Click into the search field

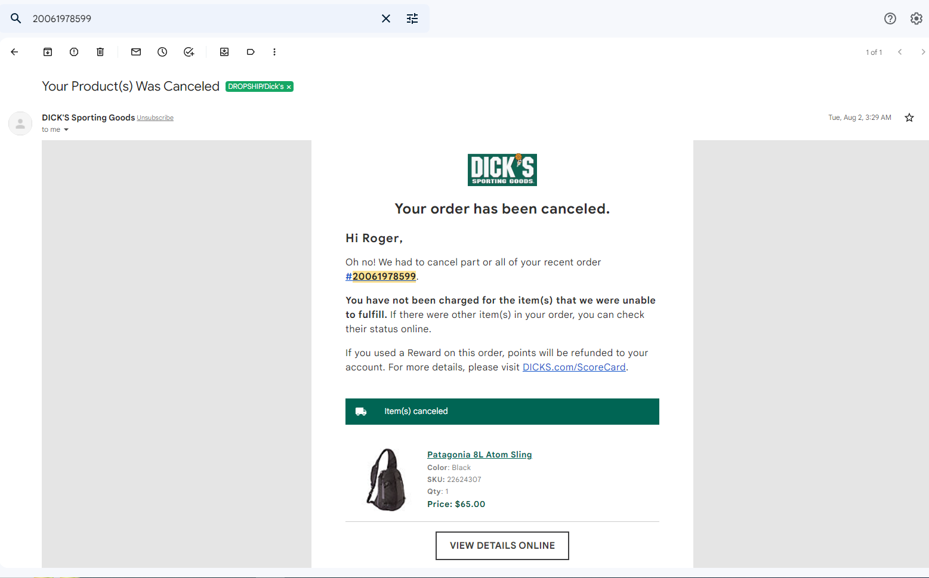click(203, 18)
